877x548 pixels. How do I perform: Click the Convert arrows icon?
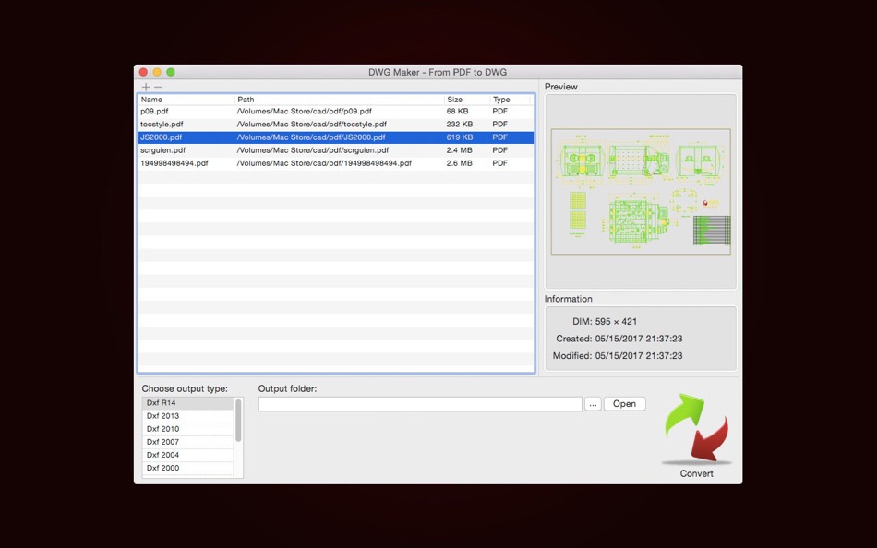(696, 428)
